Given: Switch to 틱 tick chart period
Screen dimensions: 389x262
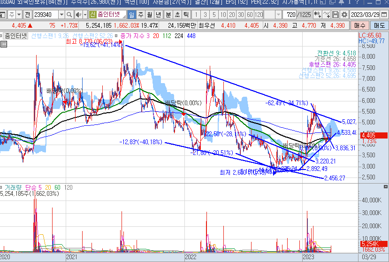Looking at the screenshot, I should [x=186, y=15].
